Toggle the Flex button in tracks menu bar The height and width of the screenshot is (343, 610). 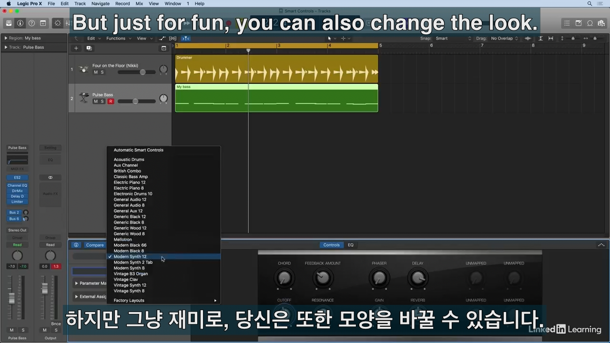pos(173,39)
